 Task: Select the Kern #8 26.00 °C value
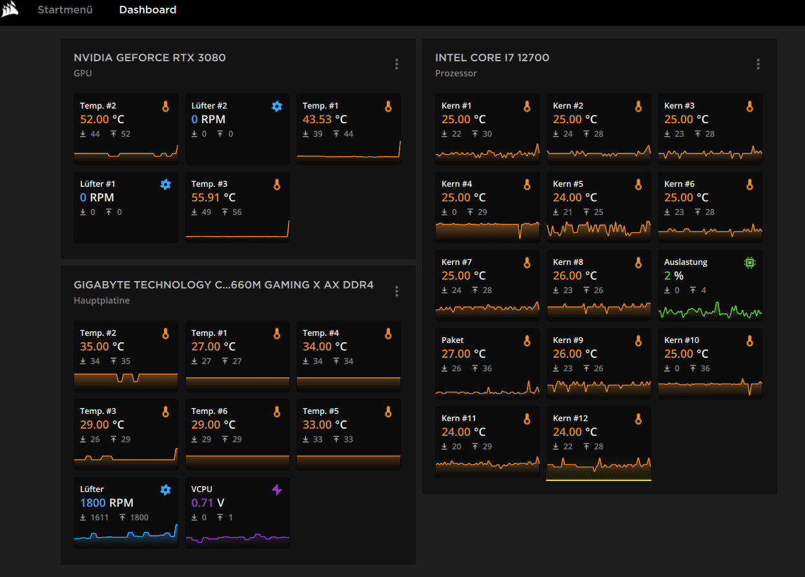(575, 275)
